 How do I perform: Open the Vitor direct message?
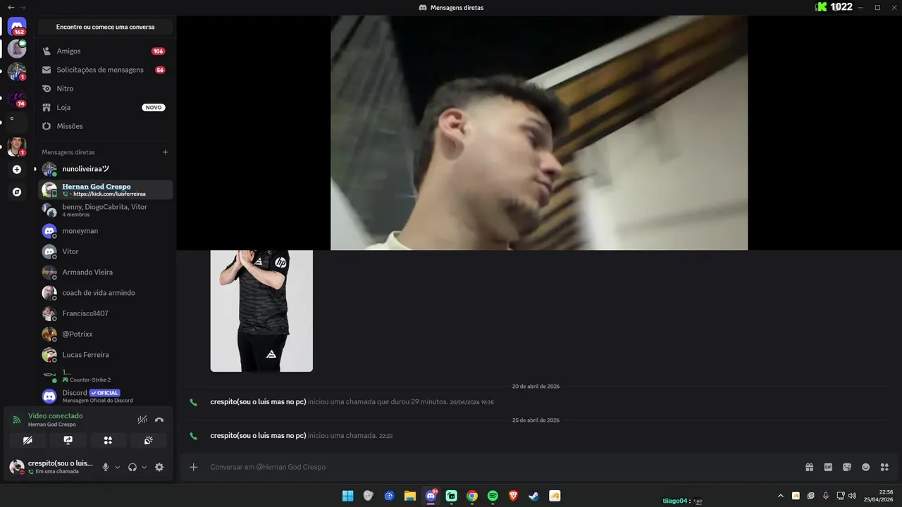(x=105, y=251)
